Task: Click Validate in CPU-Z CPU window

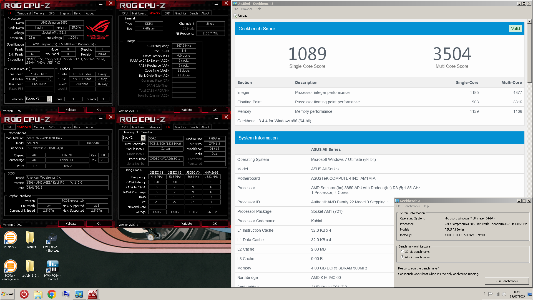Action: click(71, 110)
